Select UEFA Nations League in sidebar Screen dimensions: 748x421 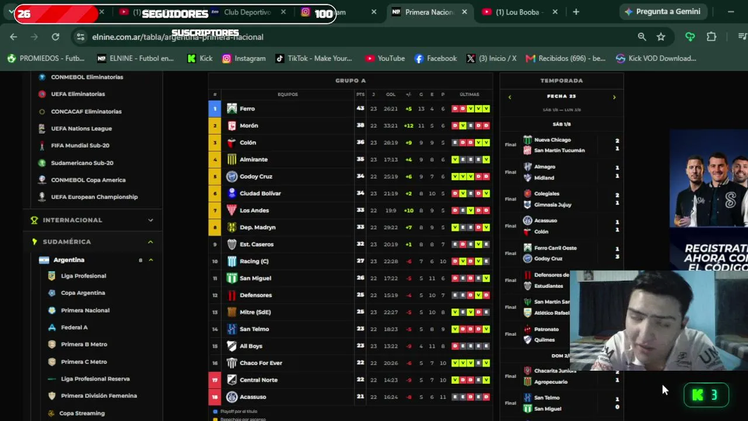click(81, 129)
